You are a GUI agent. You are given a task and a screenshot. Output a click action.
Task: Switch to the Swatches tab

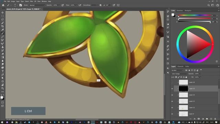[180, 11]
